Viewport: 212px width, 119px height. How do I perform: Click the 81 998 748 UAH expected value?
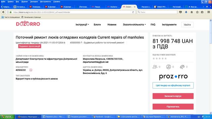pos(173,44)
